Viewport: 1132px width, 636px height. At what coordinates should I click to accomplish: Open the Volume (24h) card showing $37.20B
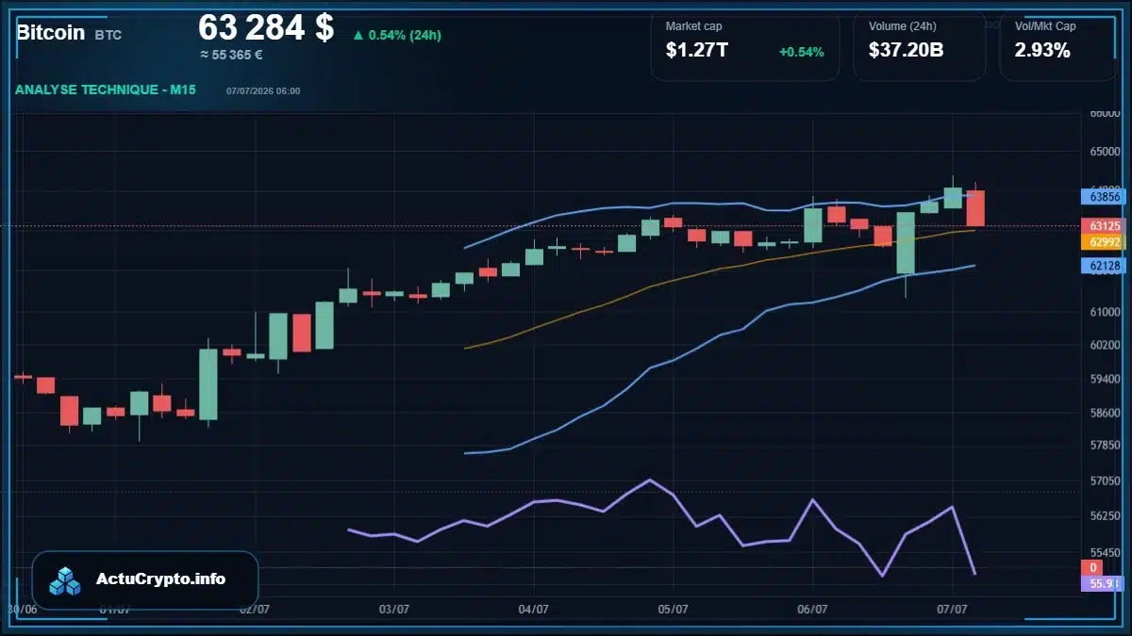(x=920, y=45)
